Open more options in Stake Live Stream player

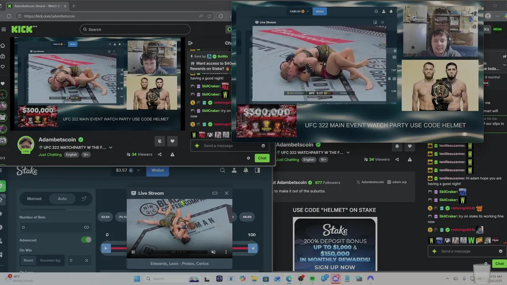[x=226, y=252]
